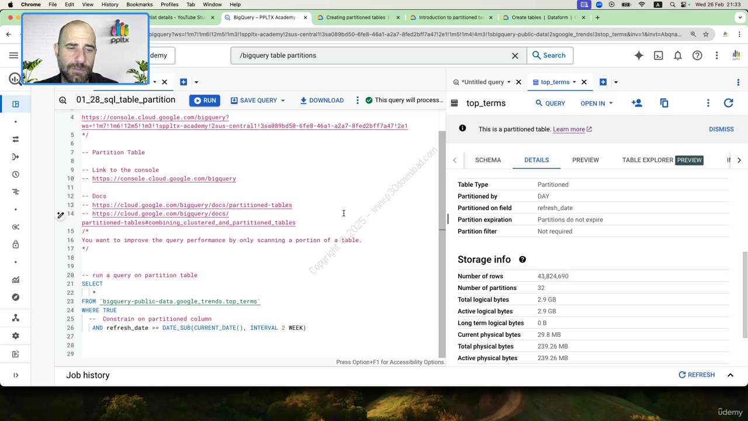Click Share add-person icon for top_terms
Image resolution: width=748 pixels, height=421 pixels.
click(637, 103)
